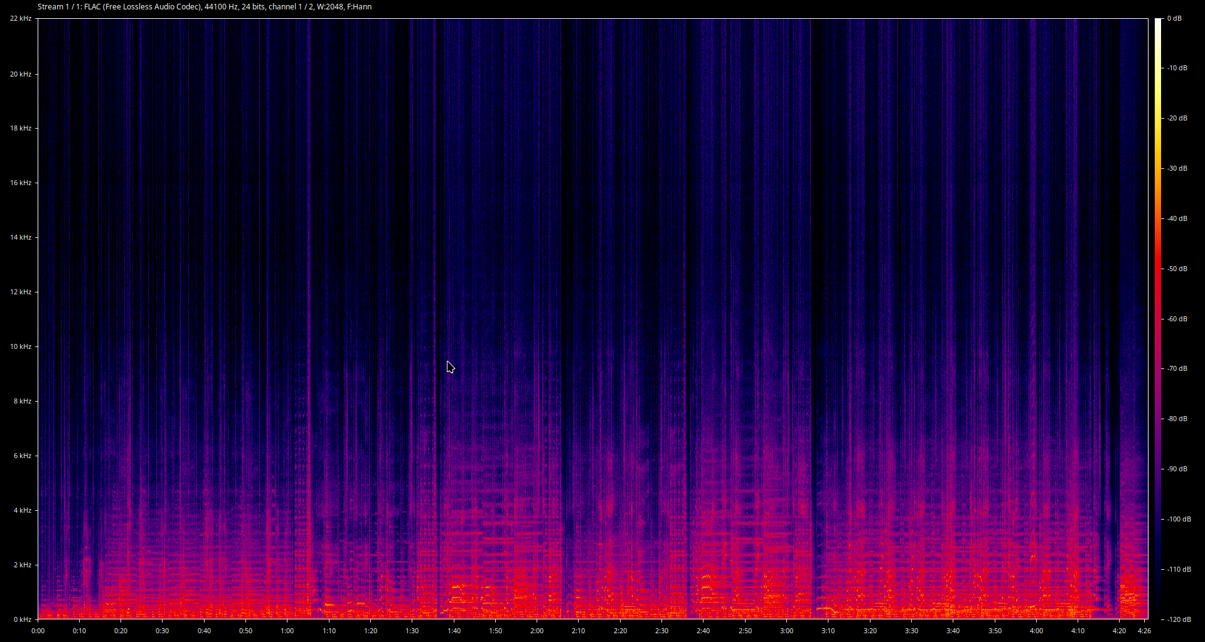This screenshot has height=642, width=1205.
Task: Select the 20 kHz frequency axis label
Action: tap(21, 74)
